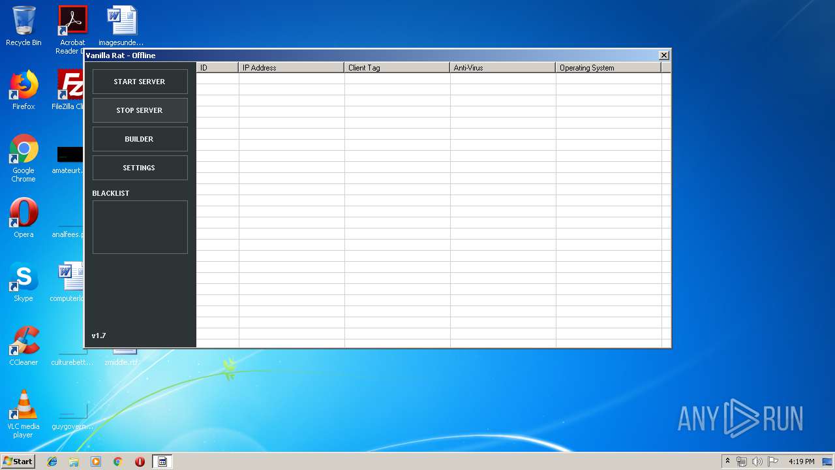This screenshot has height=470, width=835.
Task: Click the Operating System column header
Action: (x=609, y=67)
